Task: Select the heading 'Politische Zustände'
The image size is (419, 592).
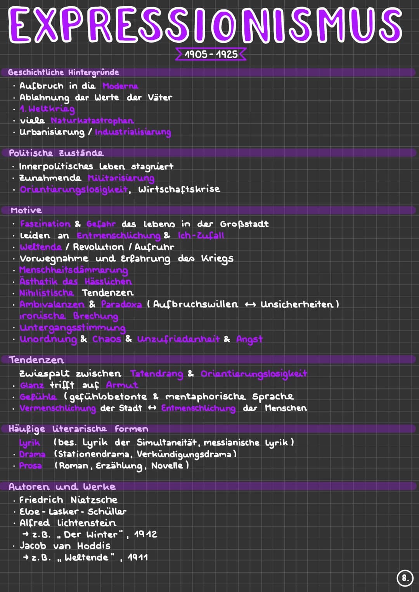Action: (x=56, y=153)
